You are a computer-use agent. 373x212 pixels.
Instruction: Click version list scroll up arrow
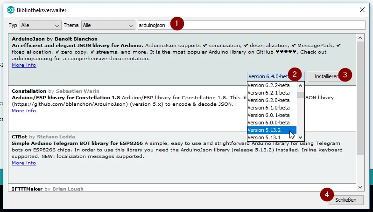(301, 86)
